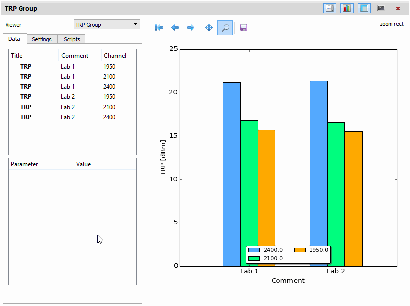Disable the active zoom rect mode
This screenshot has width=410, height=306.
[x=225, y=28]
